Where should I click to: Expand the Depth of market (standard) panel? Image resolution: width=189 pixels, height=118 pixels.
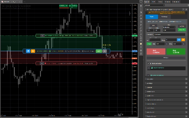(186, 100)
